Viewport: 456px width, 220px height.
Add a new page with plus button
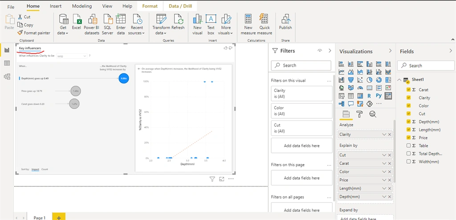click(59, 217)
